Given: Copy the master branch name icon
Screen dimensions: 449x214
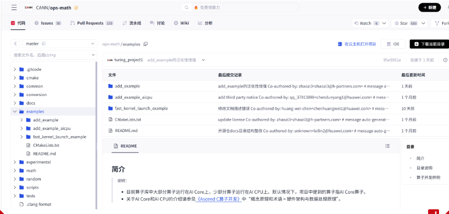Looking at the screenshot, I should pyautogui.click(x=43, y=44).
